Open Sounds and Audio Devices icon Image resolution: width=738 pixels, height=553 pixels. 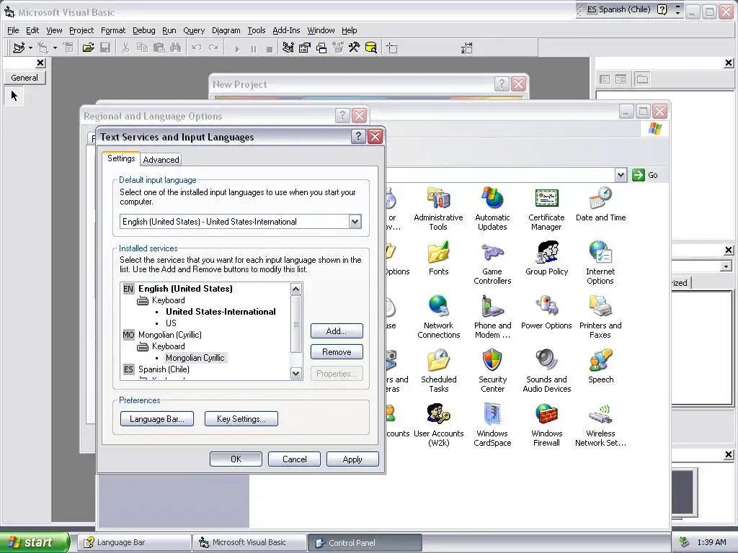[546, 372]
